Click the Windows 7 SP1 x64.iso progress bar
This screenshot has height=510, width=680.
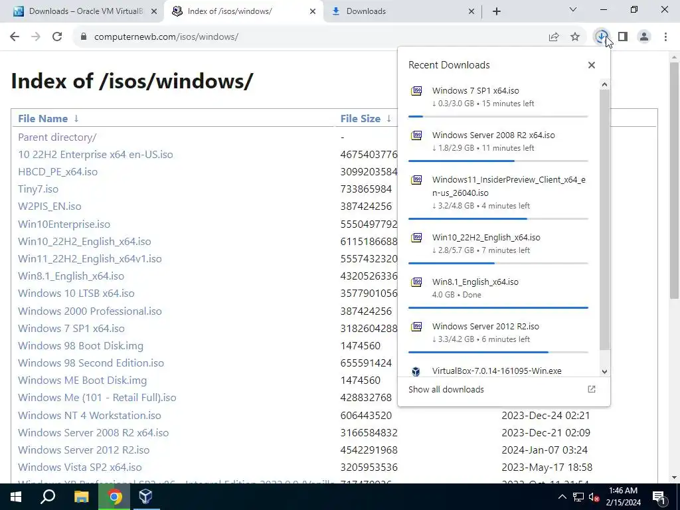tap(498, 117)
